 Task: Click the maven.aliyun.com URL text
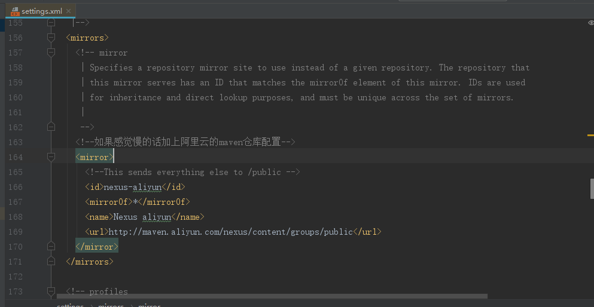click(x=231, y=232)
